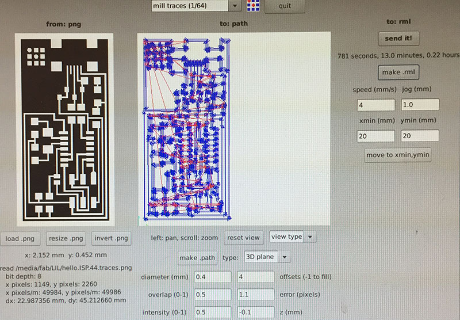Edit the diameter (mm) field
The width and height of the screenshot is (460, 320).
point(212,277)
